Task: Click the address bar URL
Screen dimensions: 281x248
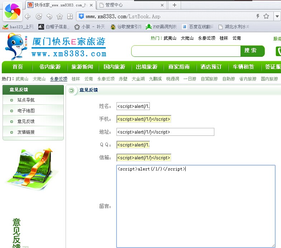Action: click(x=123, y=16)
